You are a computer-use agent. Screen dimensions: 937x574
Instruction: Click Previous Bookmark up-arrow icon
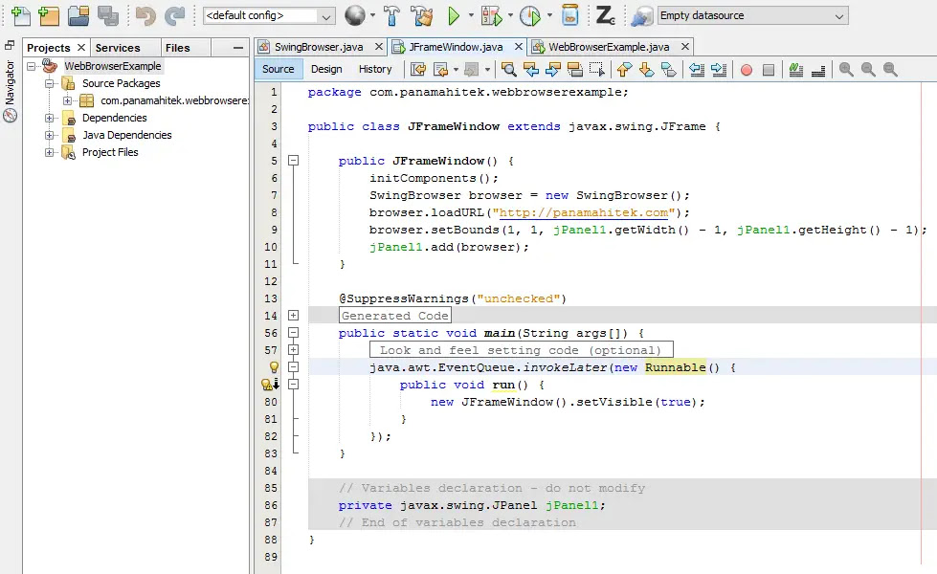click(624, 69)
